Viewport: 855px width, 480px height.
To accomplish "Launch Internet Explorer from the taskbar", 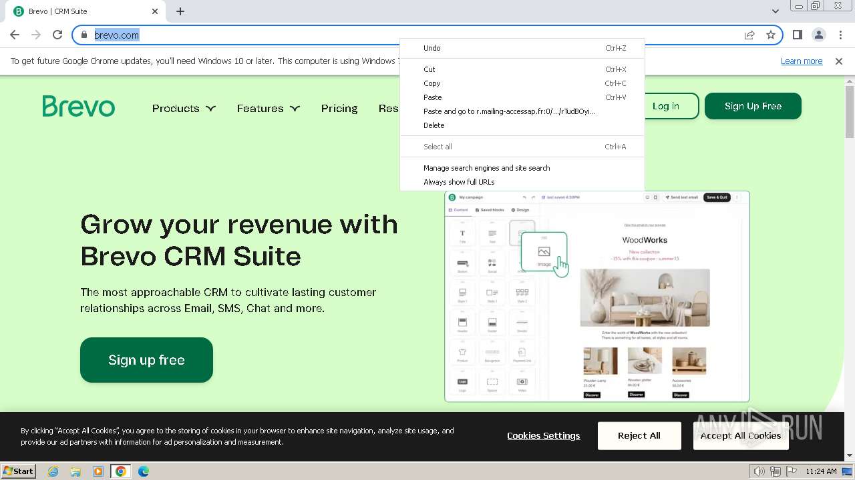I will pos(53,471).
